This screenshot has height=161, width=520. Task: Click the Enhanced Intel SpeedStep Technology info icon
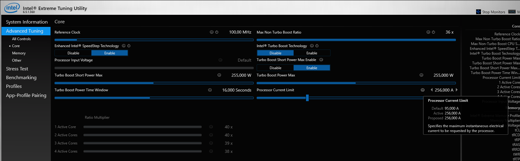tap(123, 46)
